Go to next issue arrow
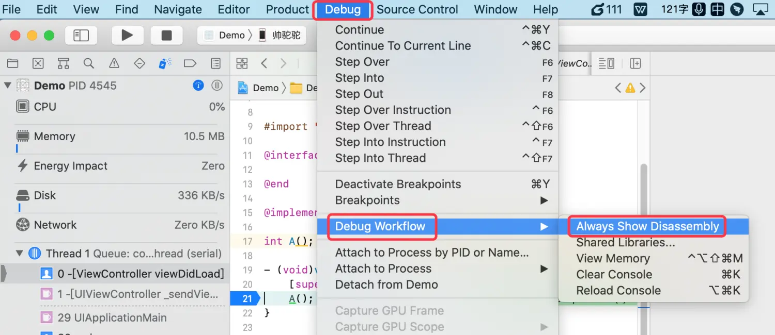Viewport: 775px width, 335px height. coord(643,88)
